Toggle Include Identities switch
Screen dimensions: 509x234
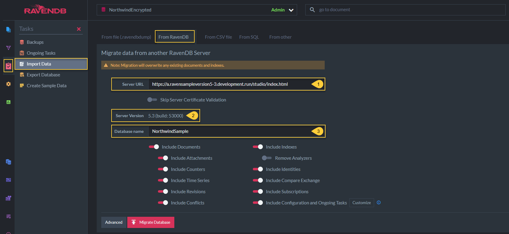[258, 169]
